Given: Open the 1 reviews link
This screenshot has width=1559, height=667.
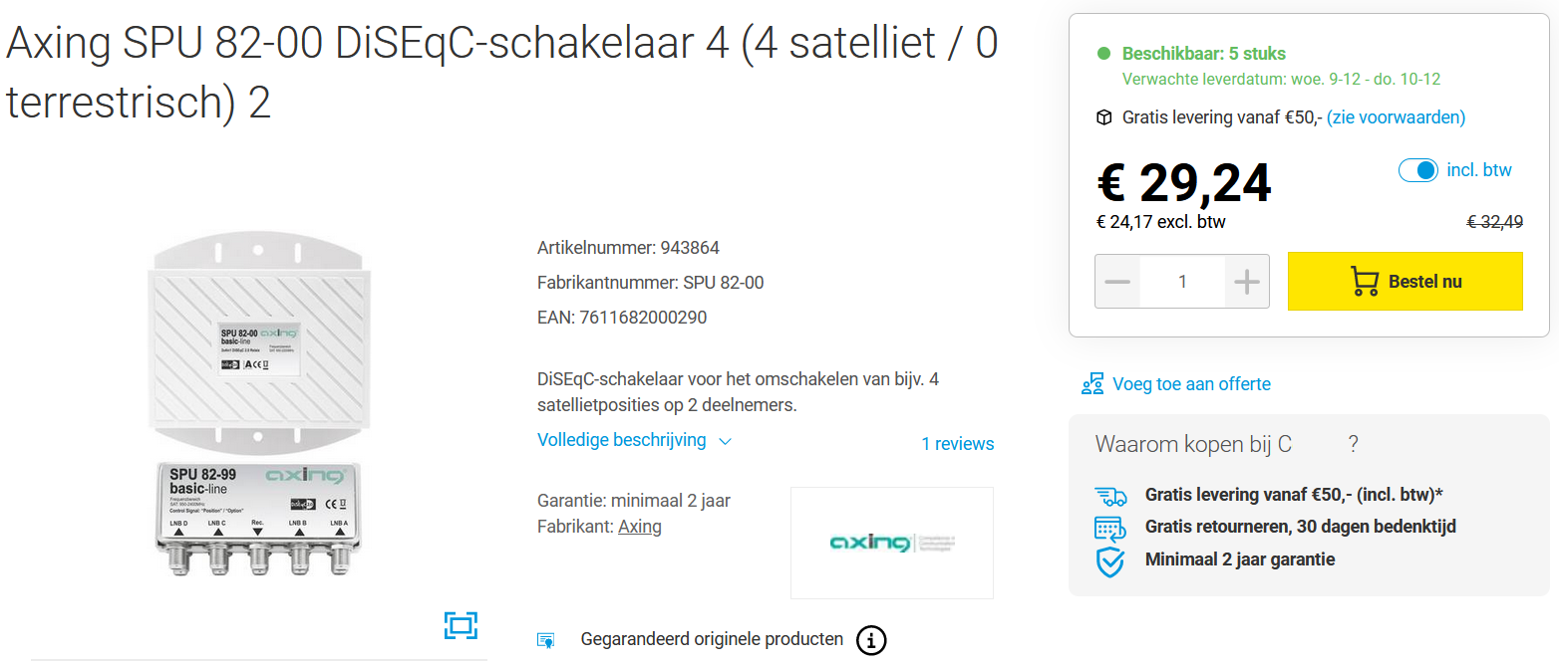Looking at the screenshot, I should tap(957, 444).
